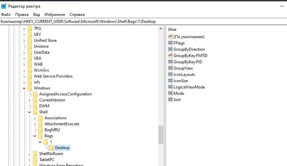This screenshot has height=166, width=287.
Task: Click the (По умолчанию) default value icon
Action: (x=170, y=37)
